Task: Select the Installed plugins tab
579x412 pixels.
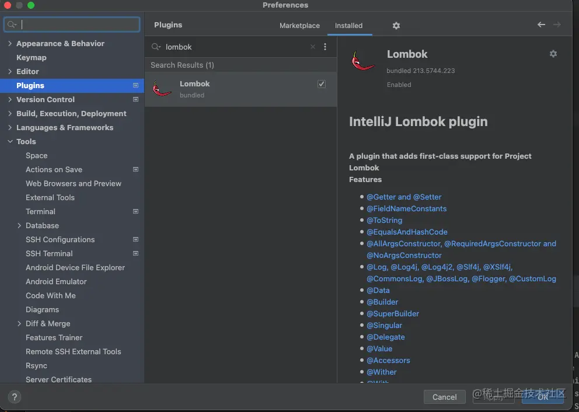Action: coord(348,26)
